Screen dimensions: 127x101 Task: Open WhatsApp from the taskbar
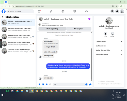pyautogui.click(x=7, y=91)
